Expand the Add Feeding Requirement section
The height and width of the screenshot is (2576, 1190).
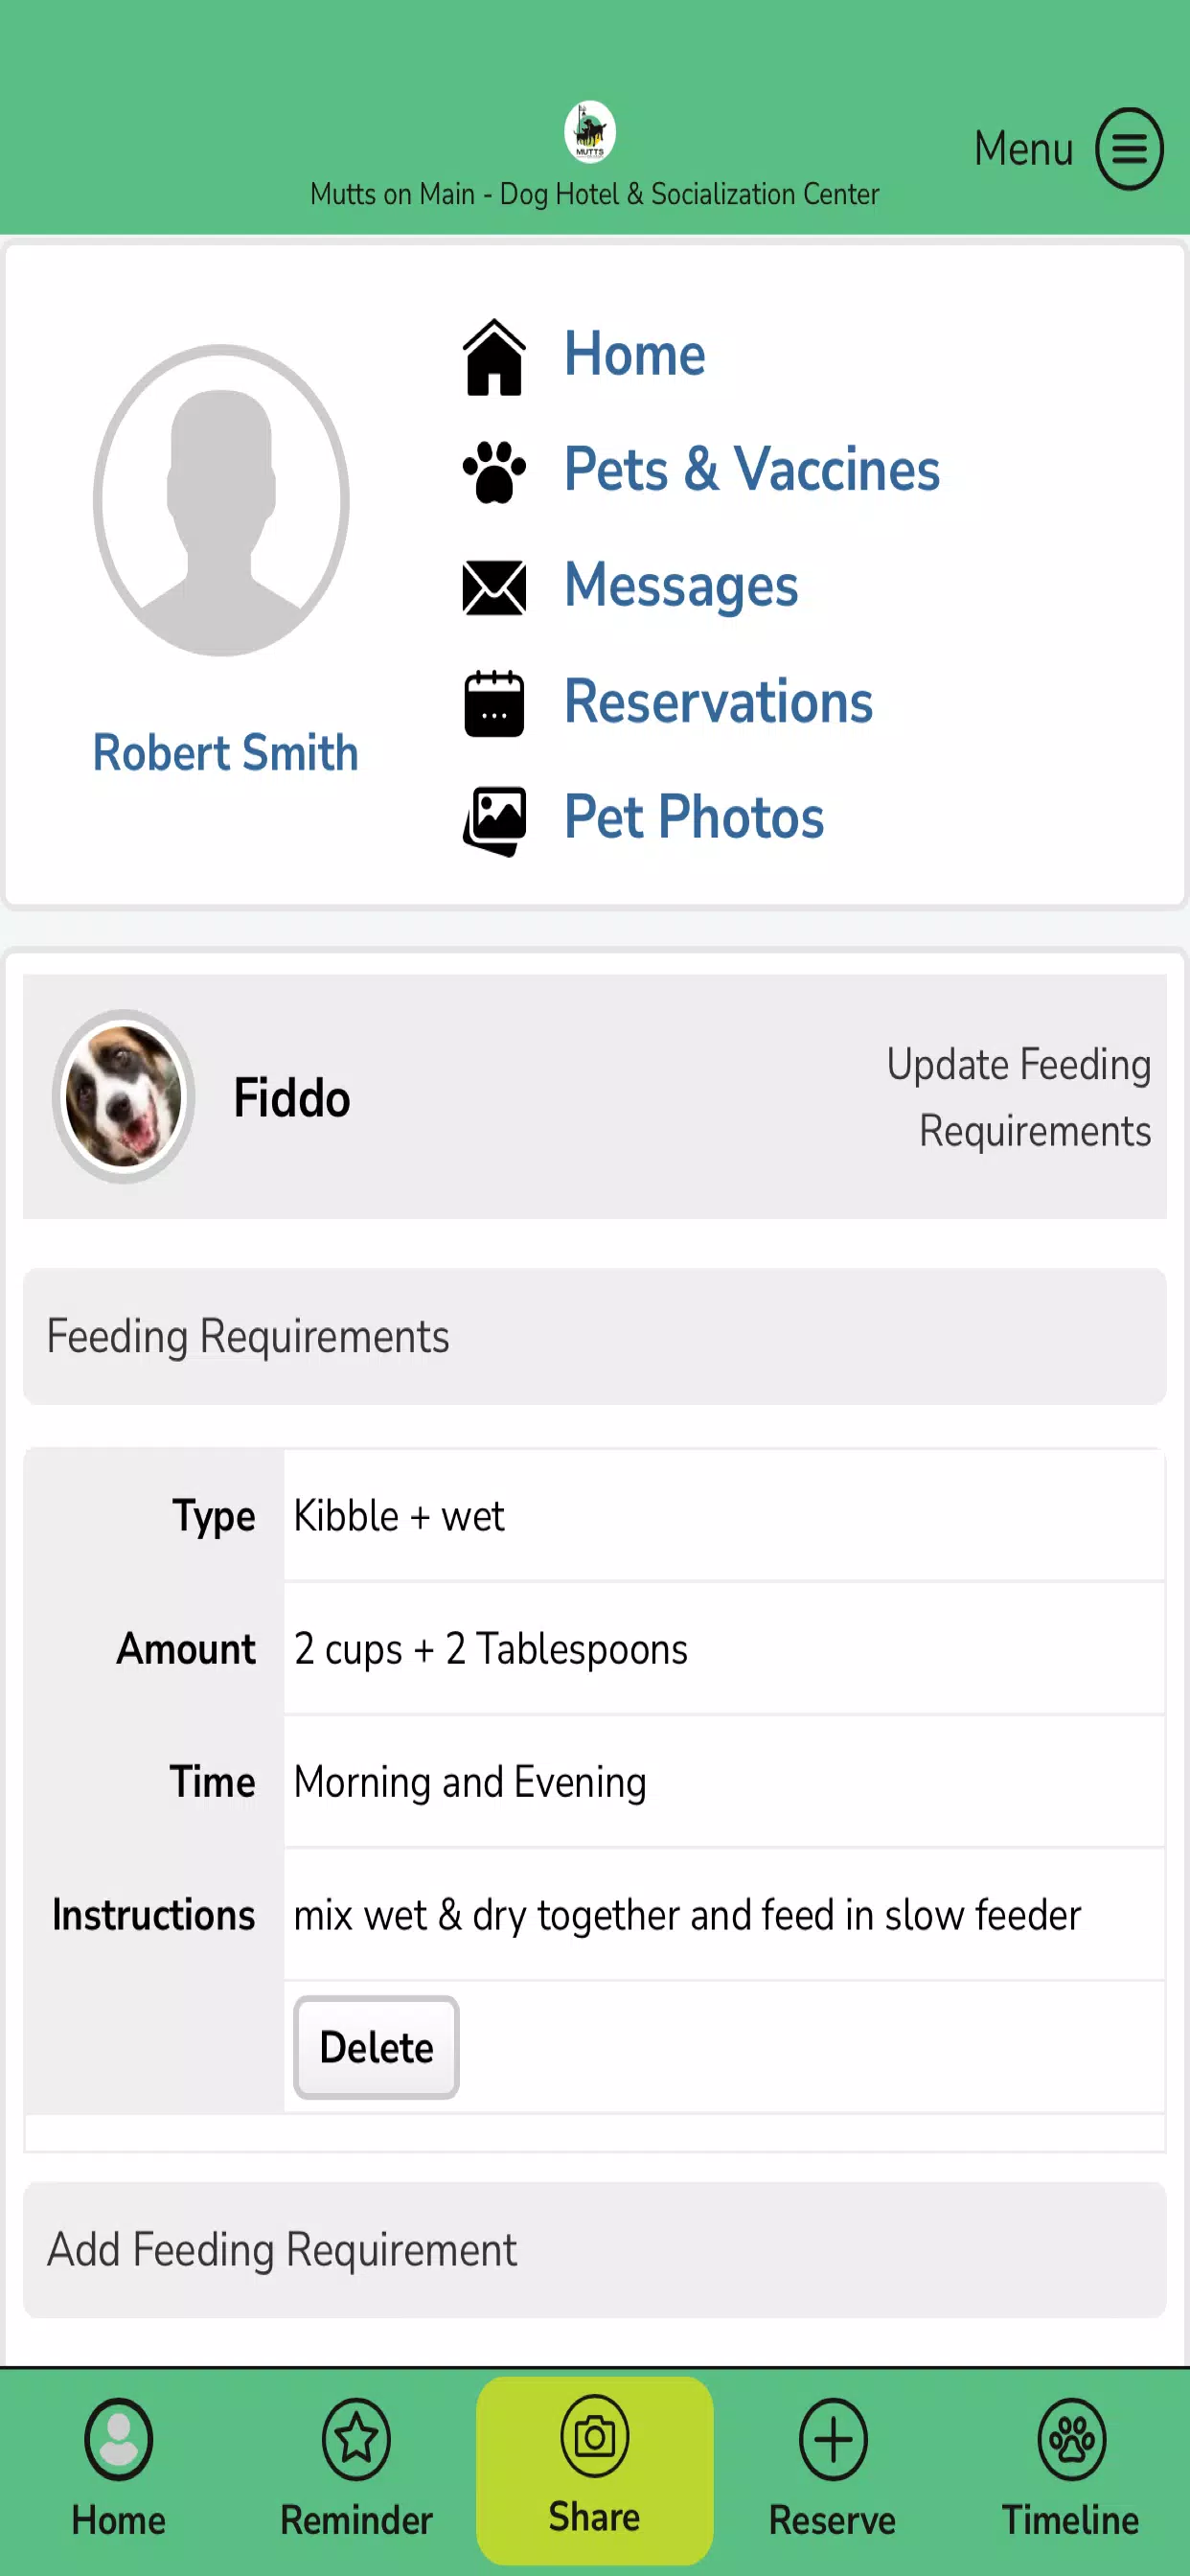click(x=595, y=2250)
